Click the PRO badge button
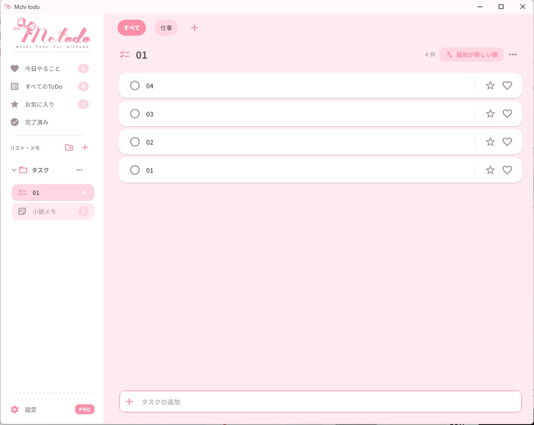Image resolution: width=534 pixels, height=425 pixels. [x=84, y=410]
